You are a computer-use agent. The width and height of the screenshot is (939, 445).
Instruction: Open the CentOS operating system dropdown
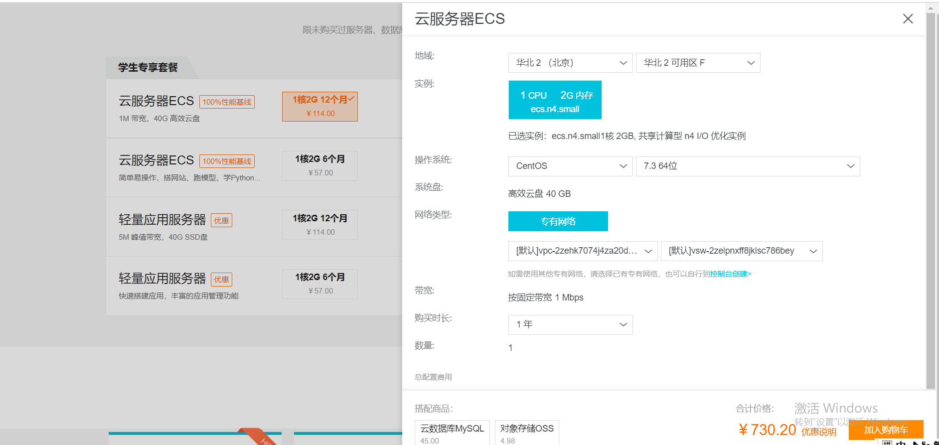[571, 166]
